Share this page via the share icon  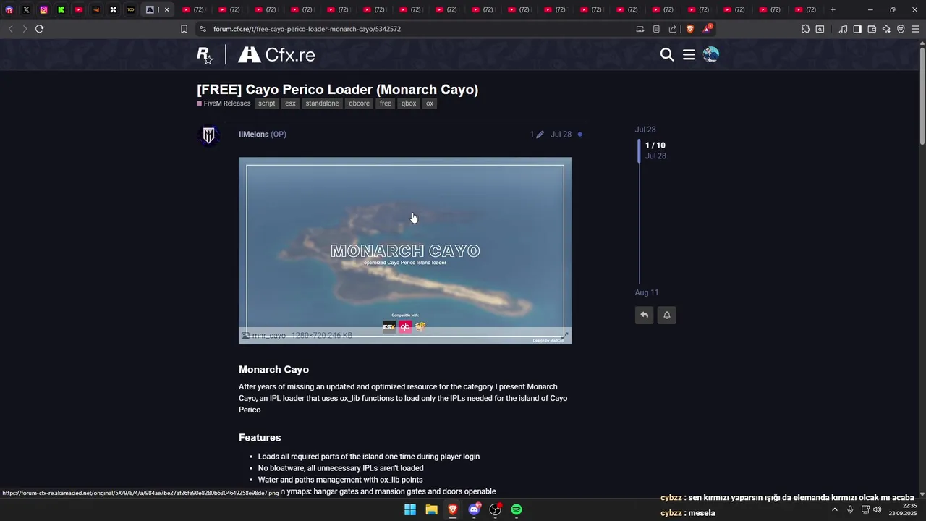(673, 29)
